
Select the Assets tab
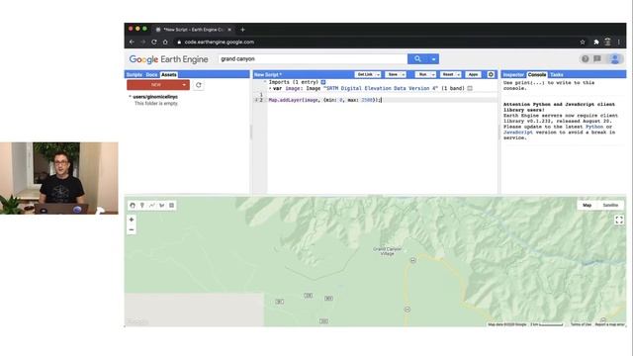[169, 75]
